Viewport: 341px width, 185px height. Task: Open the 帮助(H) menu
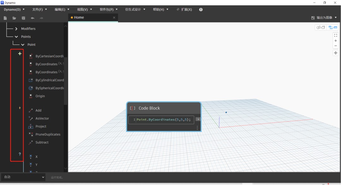point(161,9)
